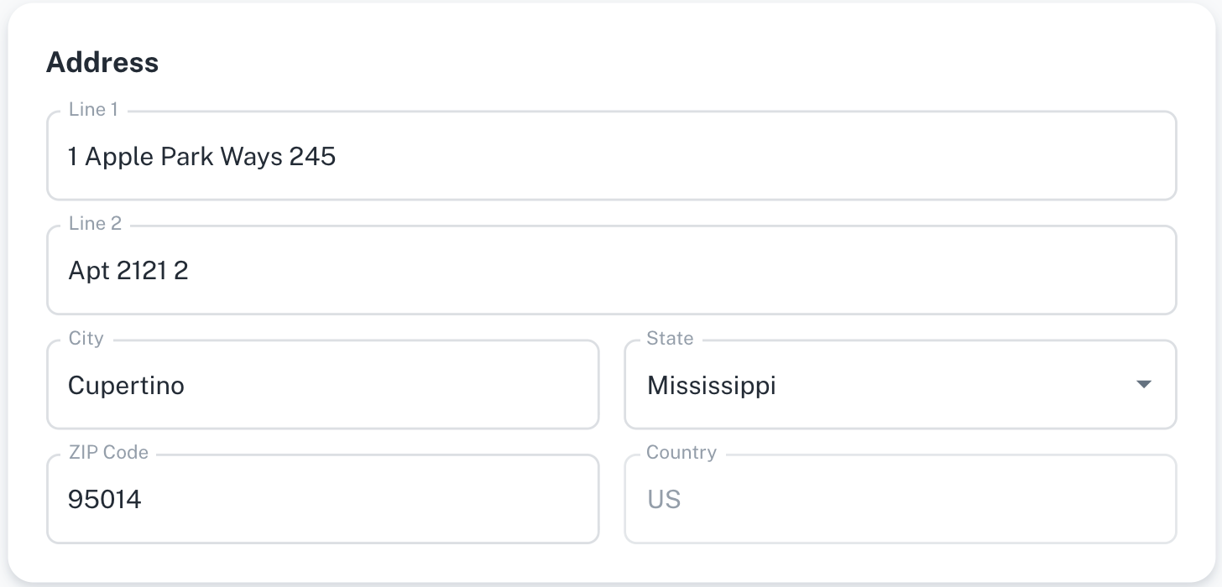Screen dimensions: 1222x587
Task: Click the Address section heading
Action: tap(102, 62)
